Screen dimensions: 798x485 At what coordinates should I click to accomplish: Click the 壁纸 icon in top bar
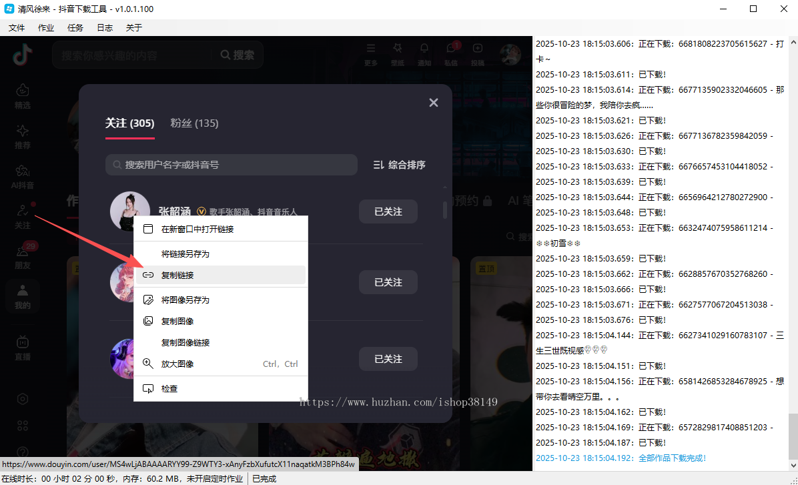coord(398,55)
